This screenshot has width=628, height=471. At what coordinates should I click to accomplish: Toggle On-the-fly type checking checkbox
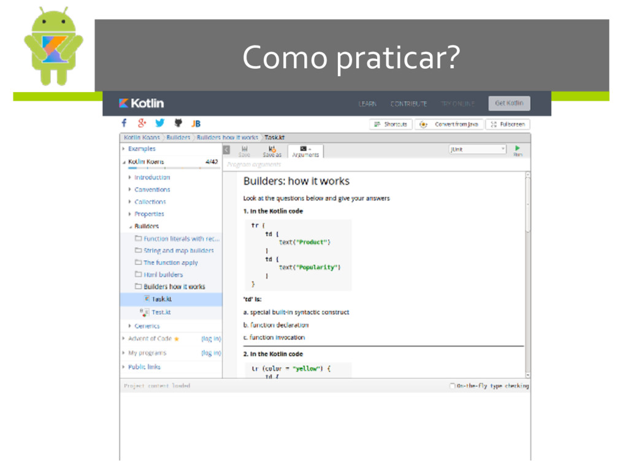452,386
